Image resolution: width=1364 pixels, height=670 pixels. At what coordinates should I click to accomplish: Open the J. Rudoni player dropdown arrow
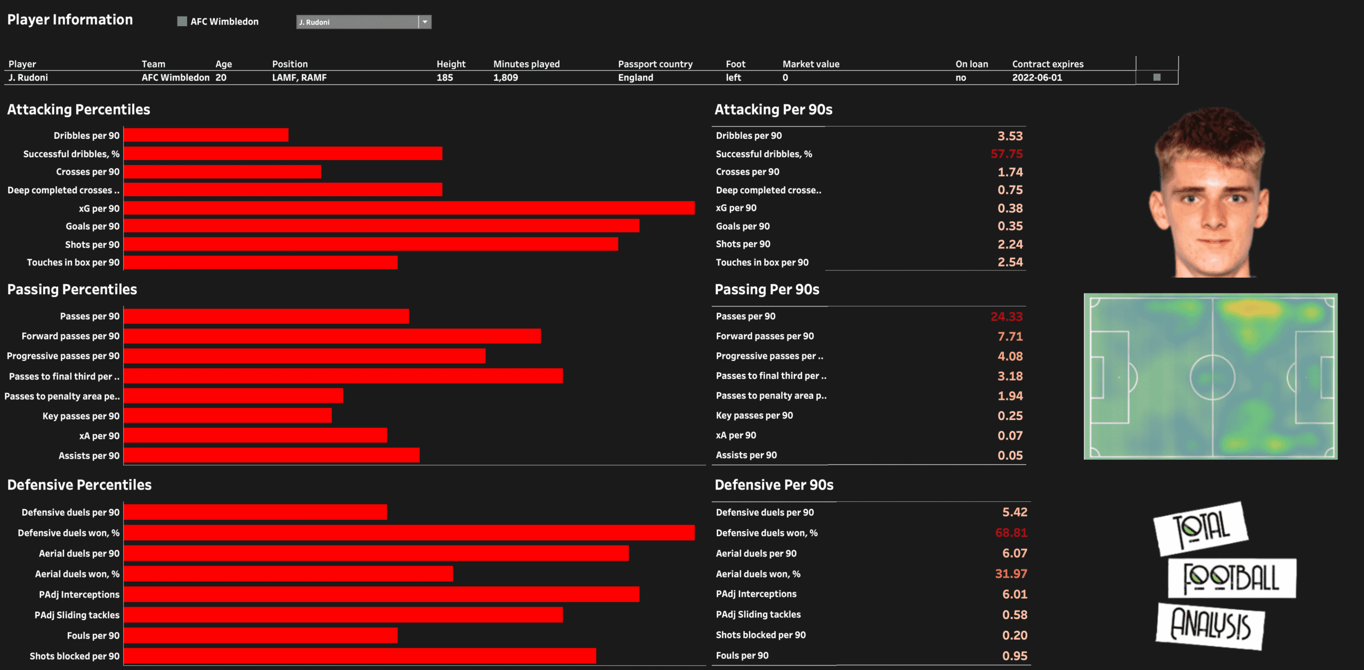[x=425, y=22]
